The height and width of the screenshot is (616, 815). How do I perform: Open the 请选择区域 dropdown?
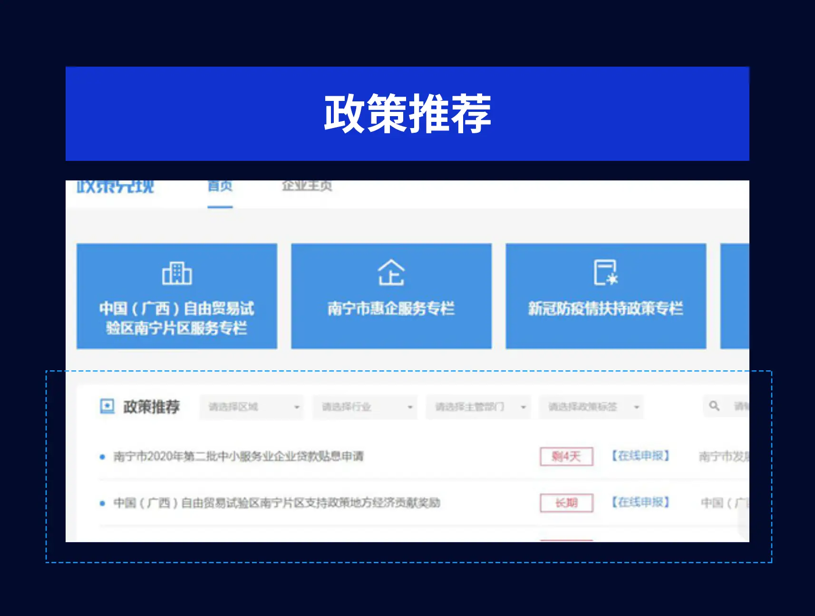click(252, 407)
